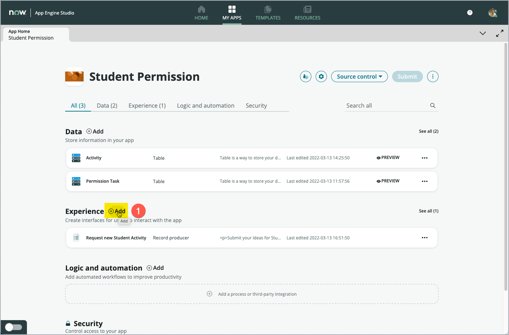
Task: Switch to the Data (2) tab
Action: [x=107, y=106]
